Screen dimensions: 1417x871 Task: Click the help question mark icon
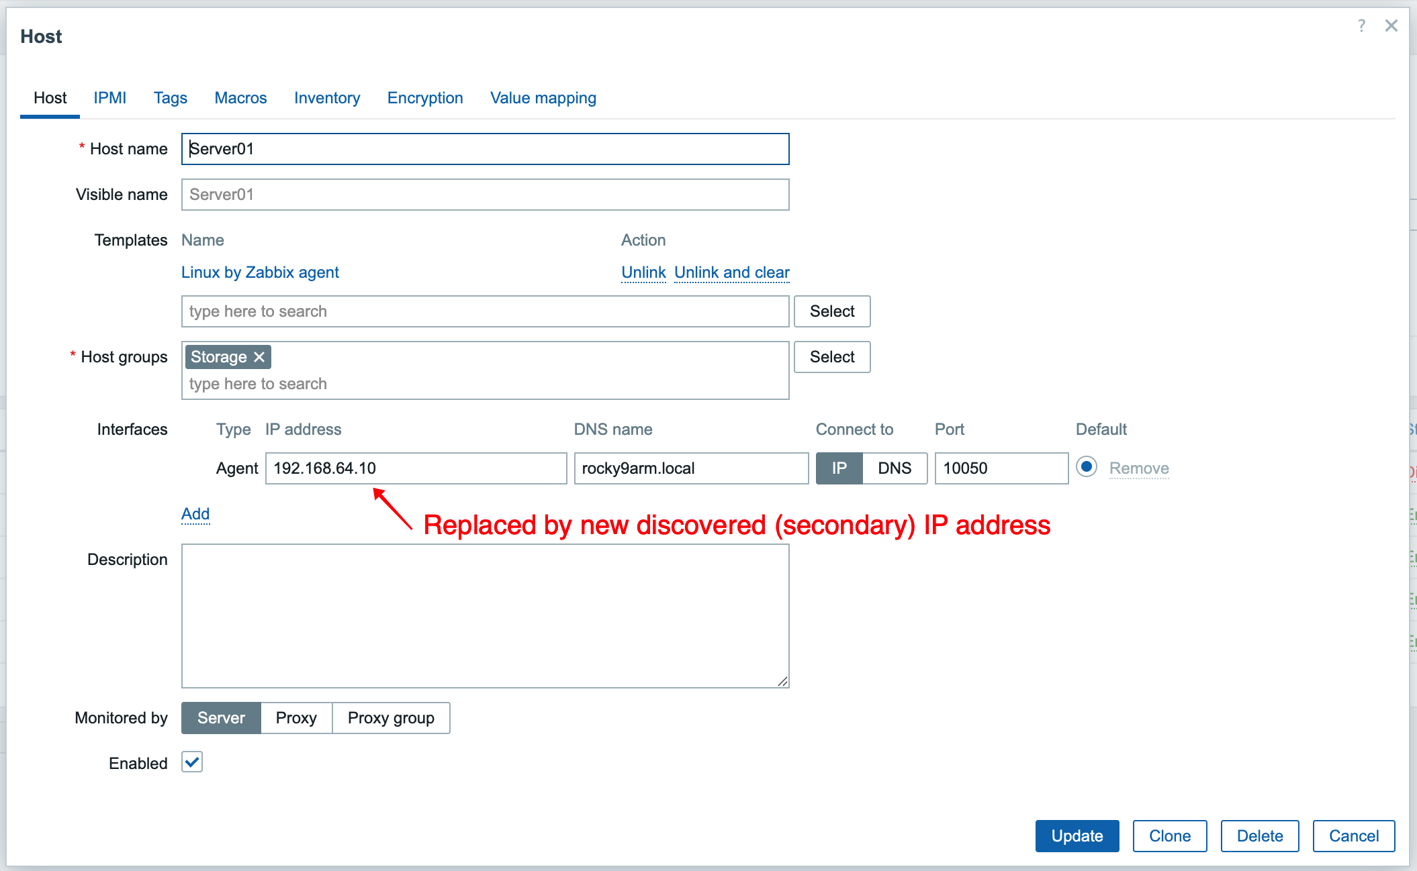pos(1361,25)
